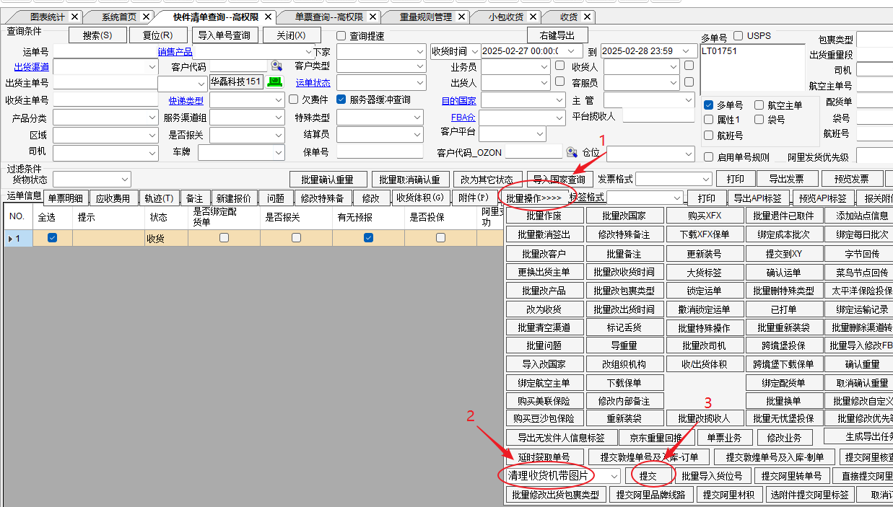Click the 多单号 text area containing LT01751
The image size is (893, 507).
click(752, 69)
